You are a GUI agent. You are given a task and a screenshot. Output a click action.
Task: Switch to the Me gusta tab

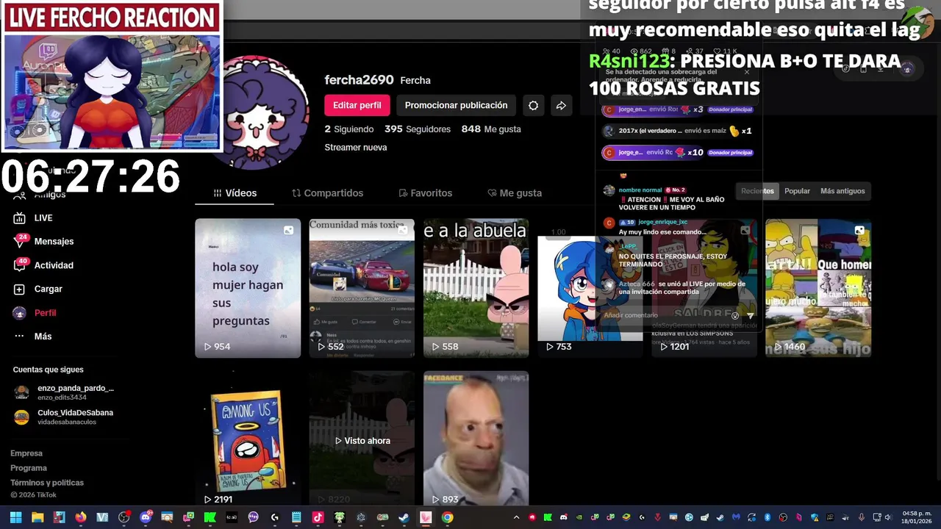515,193
